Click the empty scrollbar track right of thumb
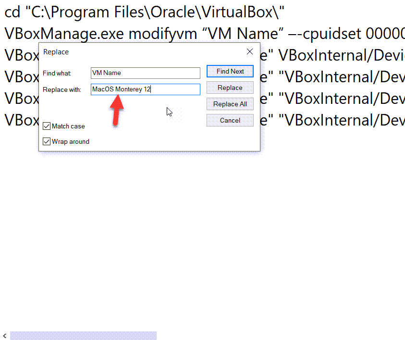Screen dimensions: 405x340 pos(279,336)
